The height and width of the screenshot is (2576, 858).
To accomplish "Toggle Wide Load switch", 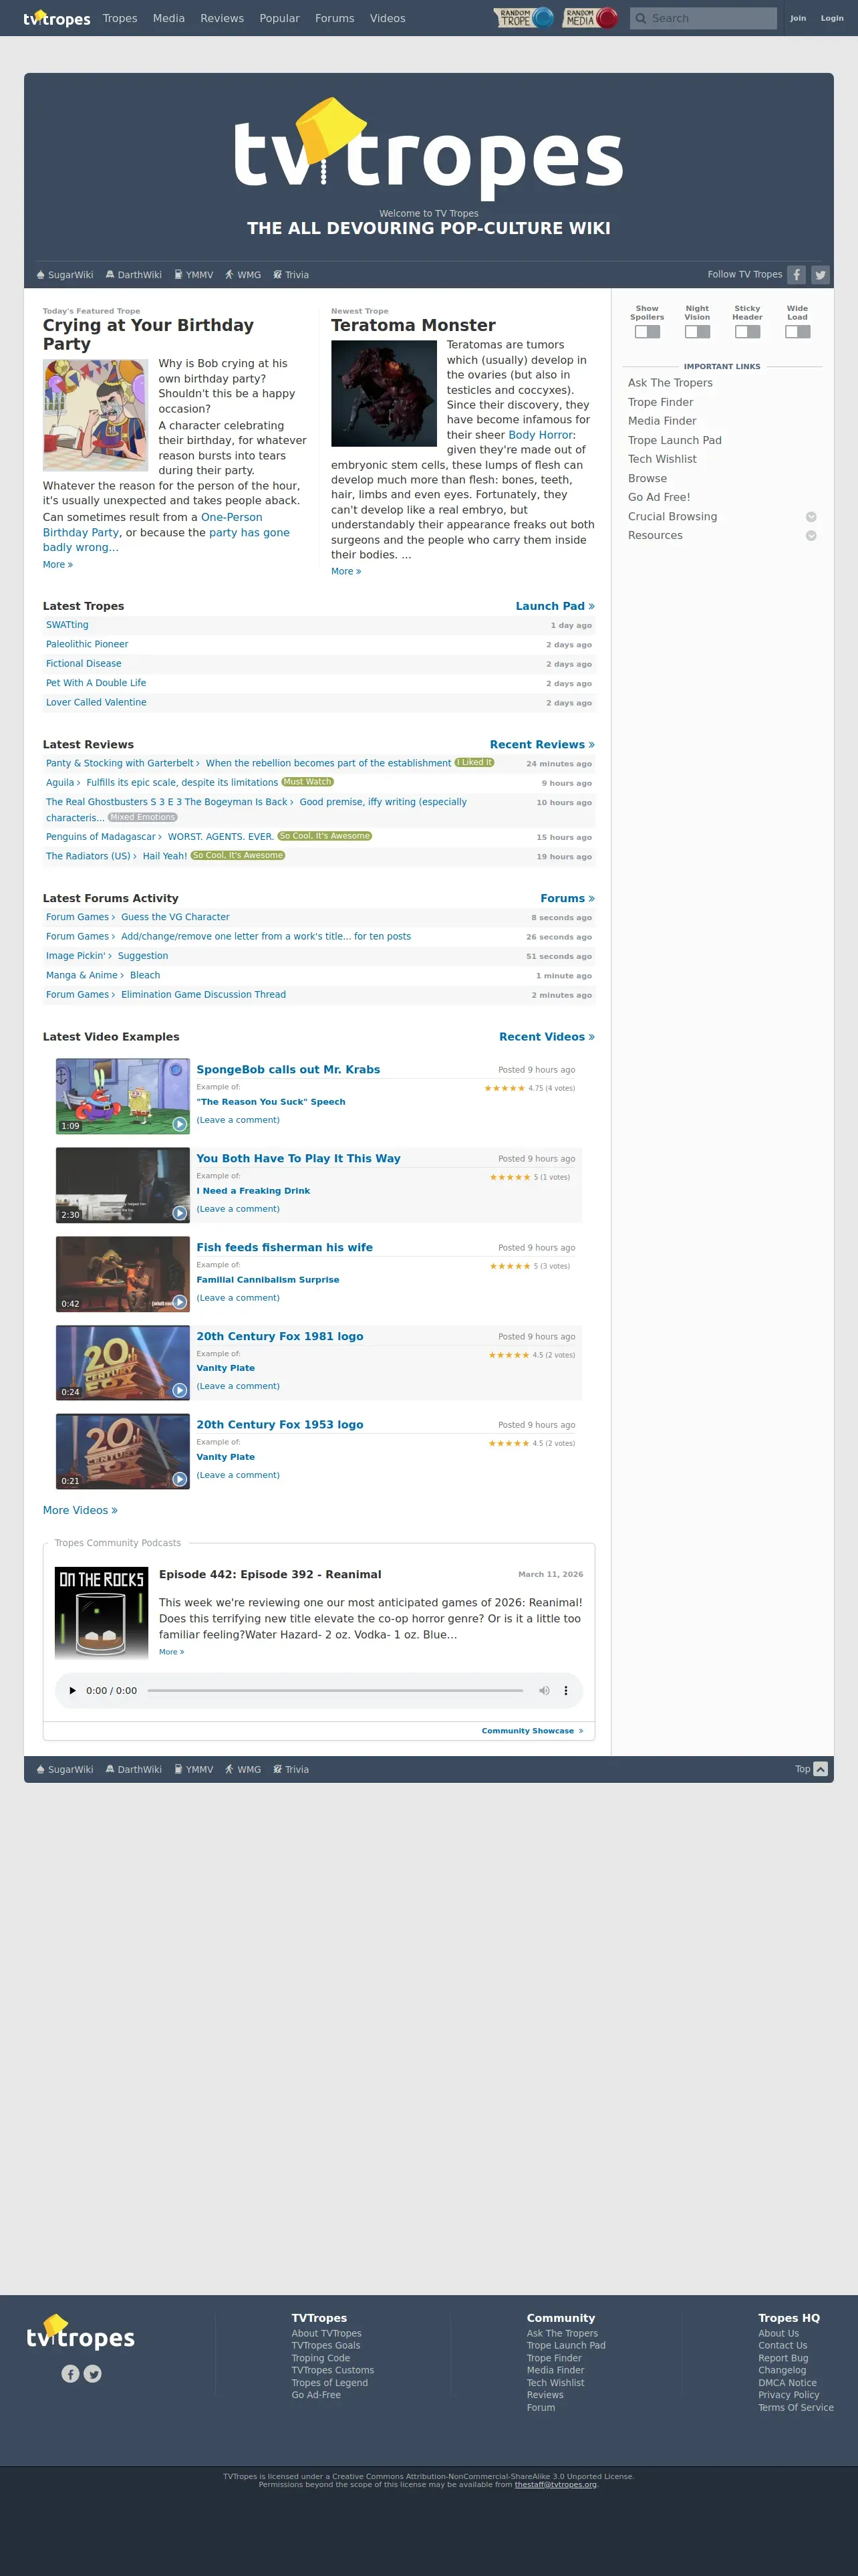I will pos(797,332).
